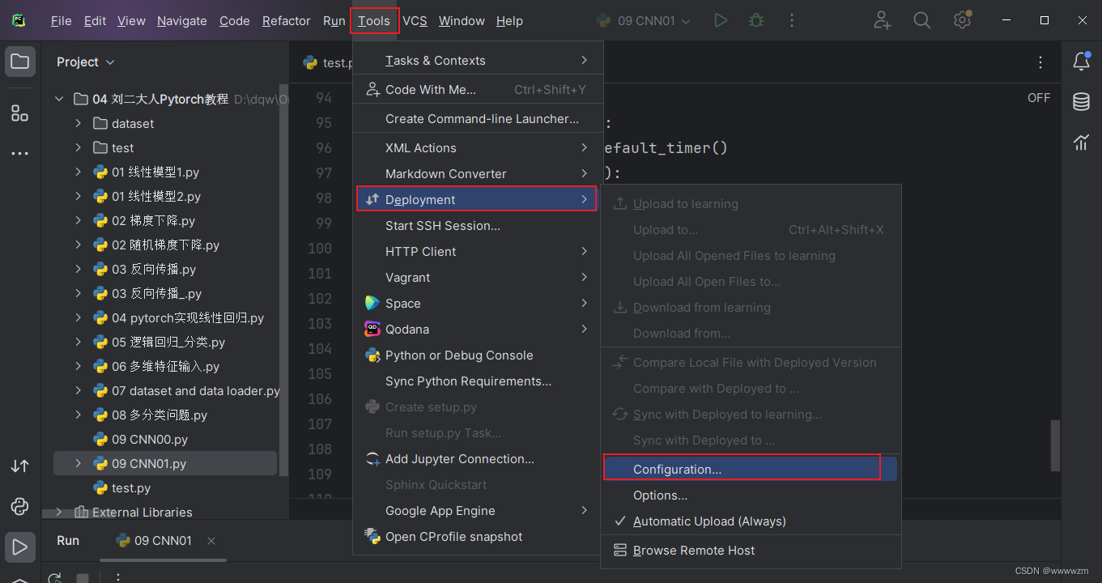Open editor tab options vertical dots
1102x583 pixels.
[x=1041, y=62]
